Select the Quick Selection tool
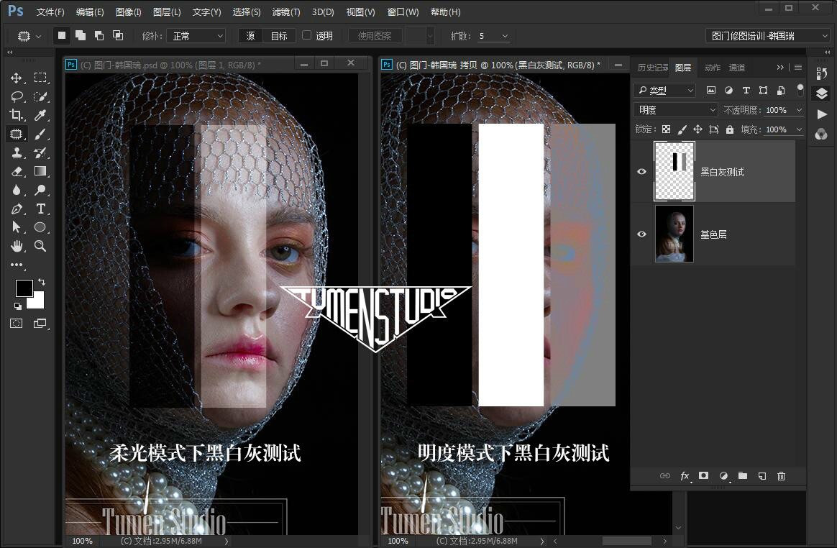 tap(40, 96)
